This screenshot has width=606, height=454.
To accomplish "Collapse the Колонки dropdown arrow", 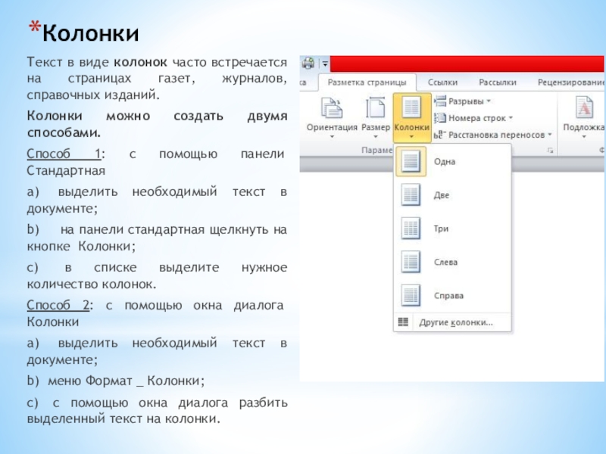I will point(411,137).
